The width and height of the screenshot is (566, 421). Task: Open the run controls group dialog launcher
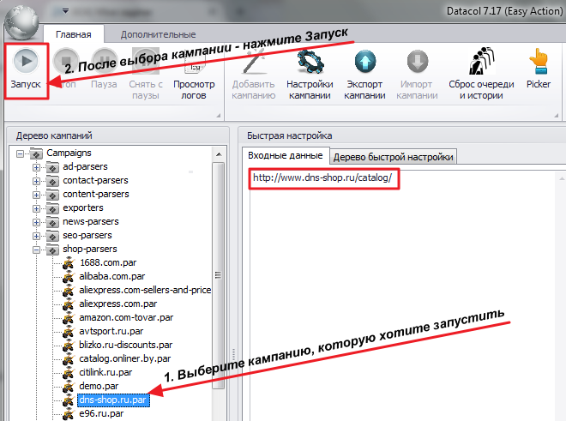(219, 115)
